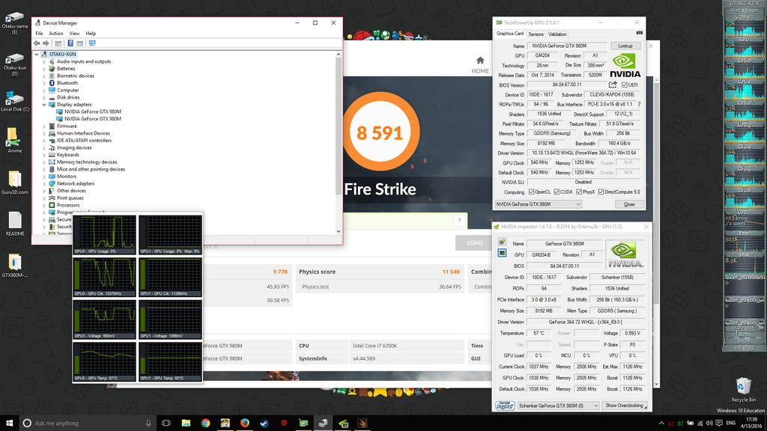
Task: Click the NVIDIA logo in GPU-Z
Action: pyautogui.click(x=625, y=66)
